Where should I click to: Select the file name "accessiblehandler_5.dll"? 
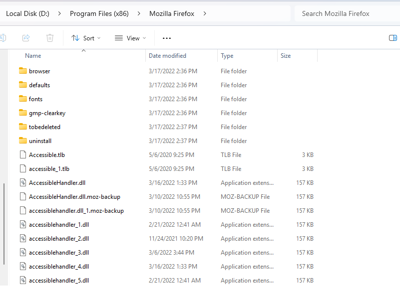click(x=59, y=281)
